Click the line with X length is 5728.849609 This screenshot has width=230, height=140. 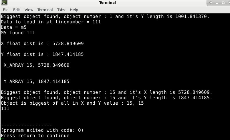point(106,92)
